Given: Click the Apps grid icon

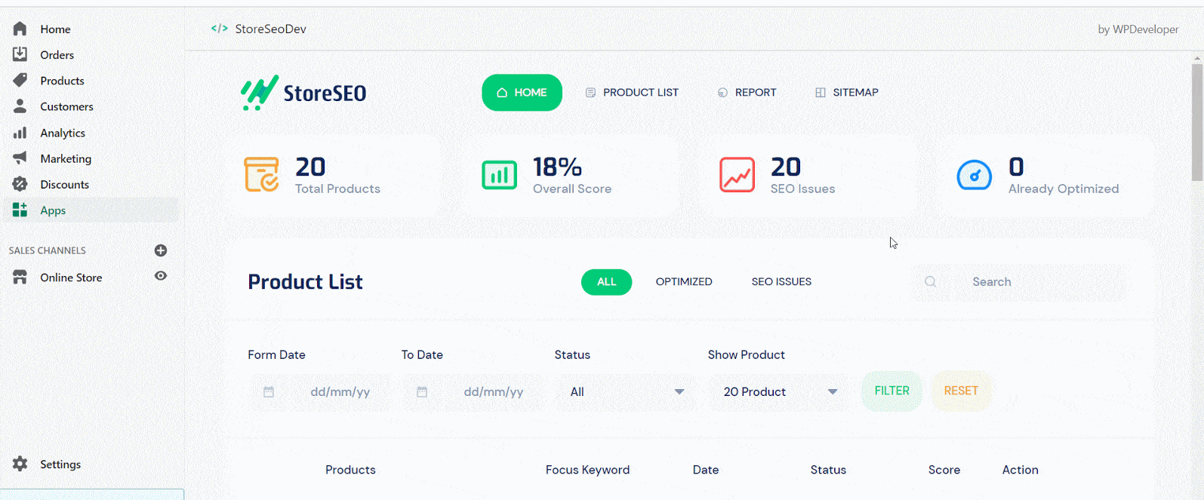Looking at the screenshot, I should (x=20, y=210).
